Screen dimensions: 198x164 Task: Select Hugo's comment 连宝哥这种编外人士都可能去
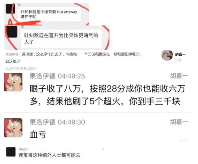pos(49,155)
